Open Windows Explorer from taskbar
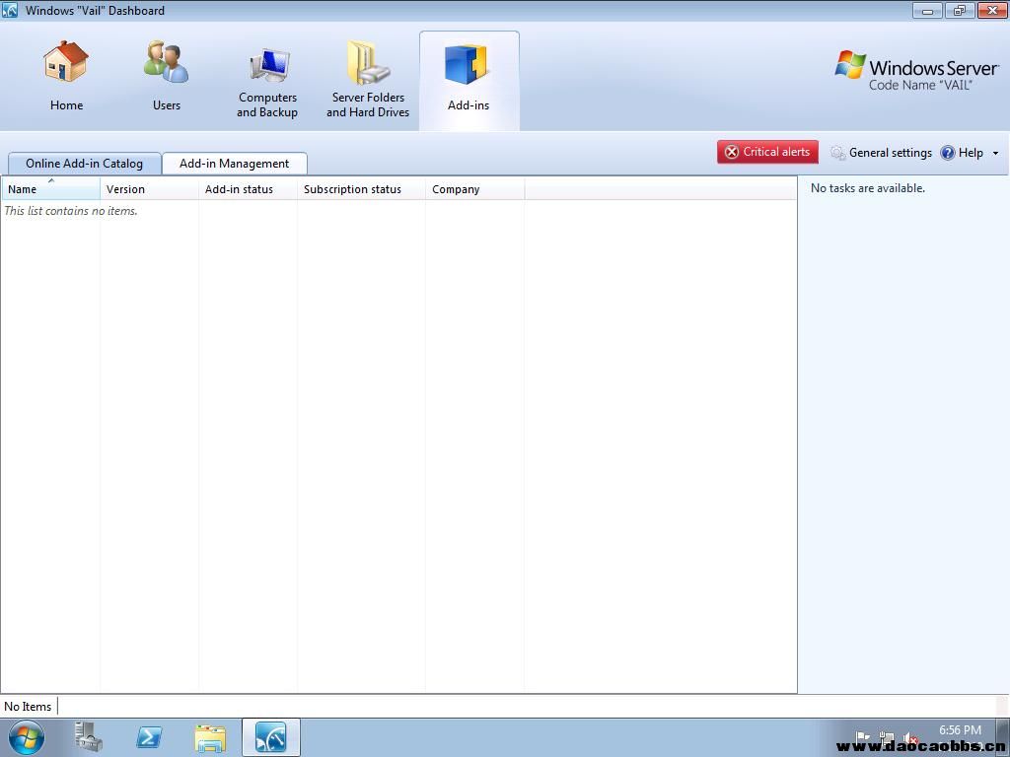 click(210, 737)
